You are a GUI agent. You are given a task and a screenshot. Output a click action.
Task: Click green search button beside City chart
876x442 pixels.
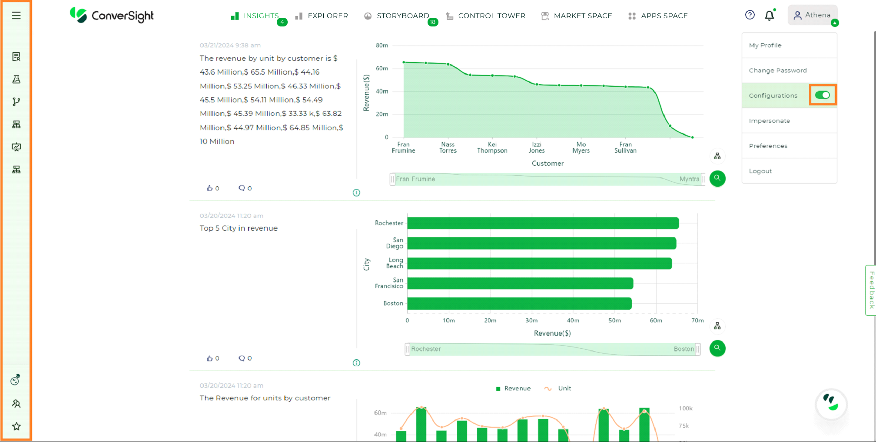point(717,348)
